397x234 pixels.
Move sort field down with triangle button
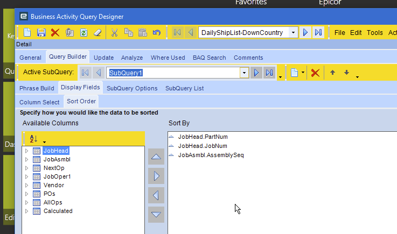(156, 215)
